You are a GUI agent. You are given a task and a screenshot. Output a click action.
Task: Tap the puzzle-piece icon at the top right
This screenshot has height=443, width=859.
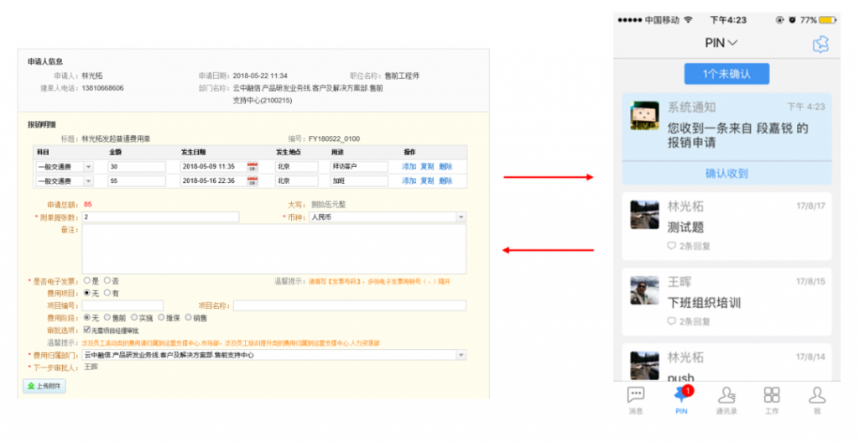pos(820,44)
